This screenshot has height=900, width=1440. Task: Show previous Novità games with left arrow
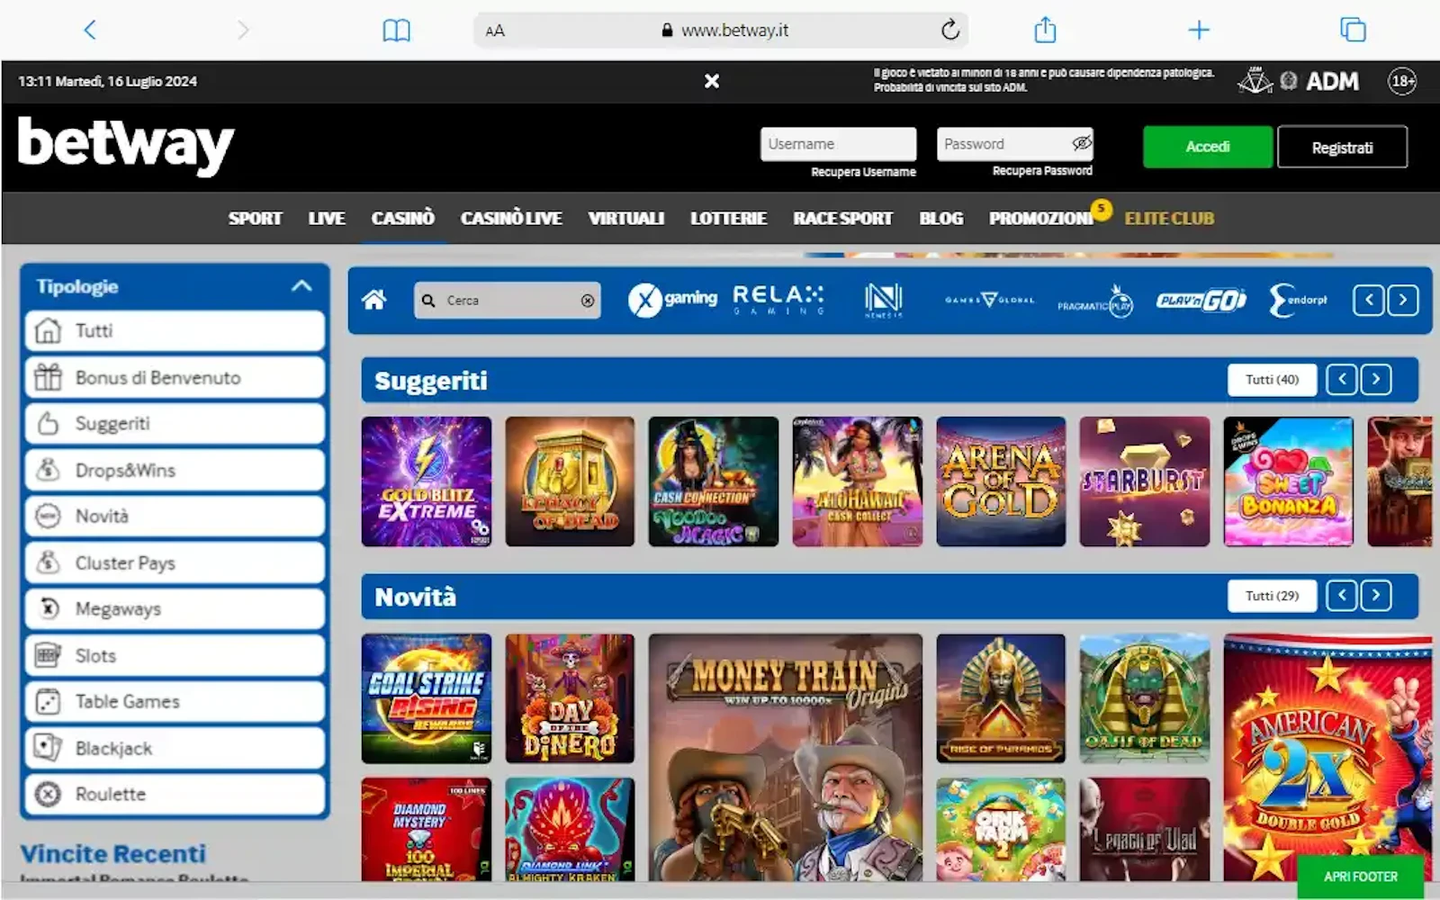pyautogui.click(x=1341, y=595)
